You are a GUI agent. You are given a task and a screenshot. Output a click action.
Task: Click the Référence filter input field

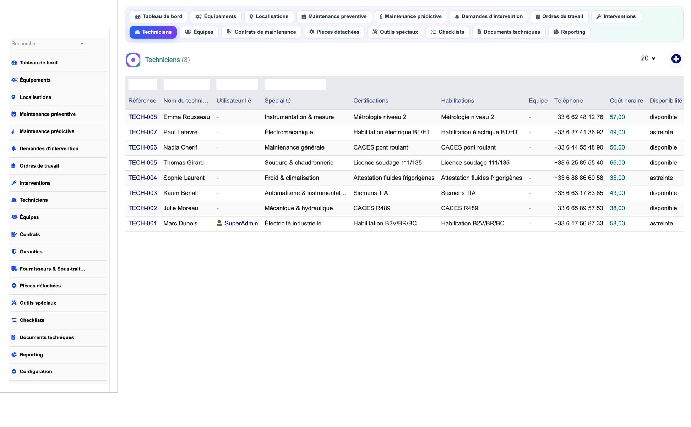coord(142,84)
